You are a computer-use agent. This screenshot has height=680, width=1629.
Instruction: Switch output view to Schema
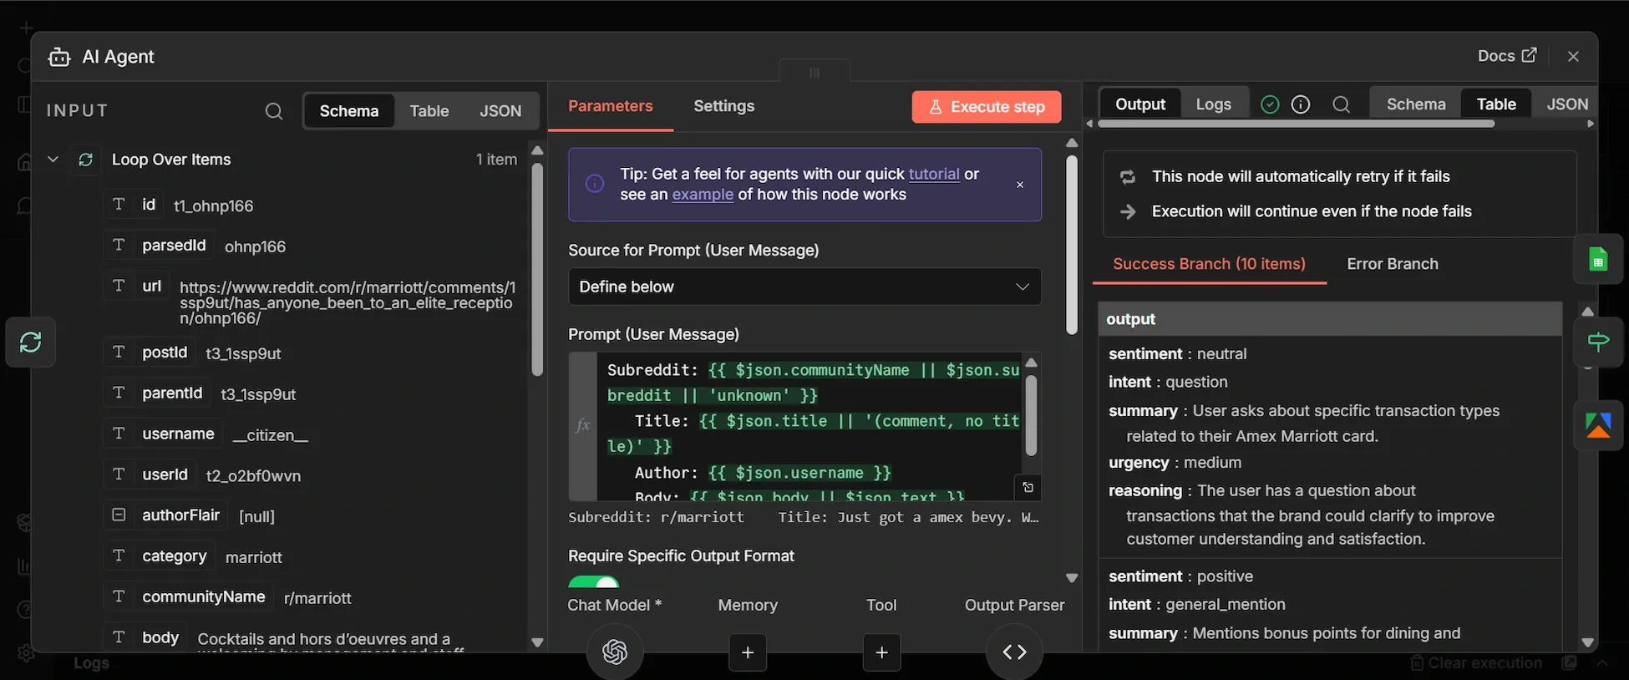tap(1416, 104)
